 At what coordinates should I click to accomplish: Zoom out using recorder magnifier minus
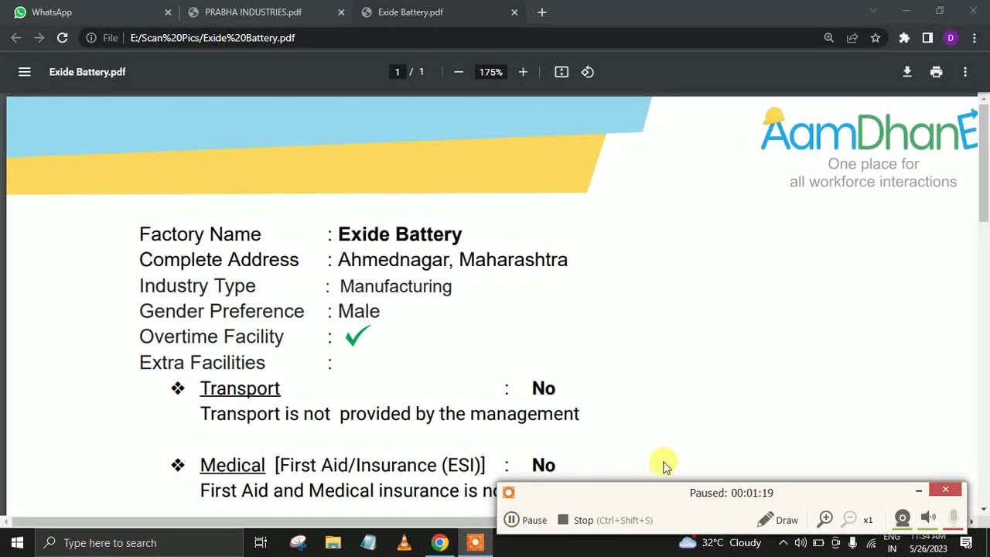pyautogui.click(x=849, y=519)
